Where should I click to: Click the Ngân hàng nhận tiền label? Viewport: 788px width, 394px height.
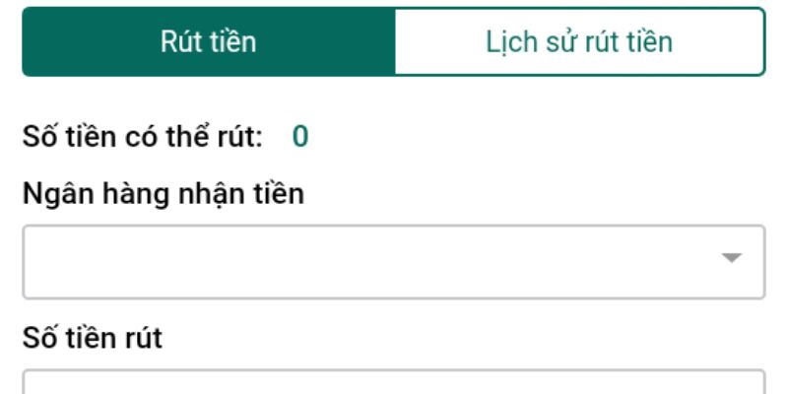click(x=163, y=194)
